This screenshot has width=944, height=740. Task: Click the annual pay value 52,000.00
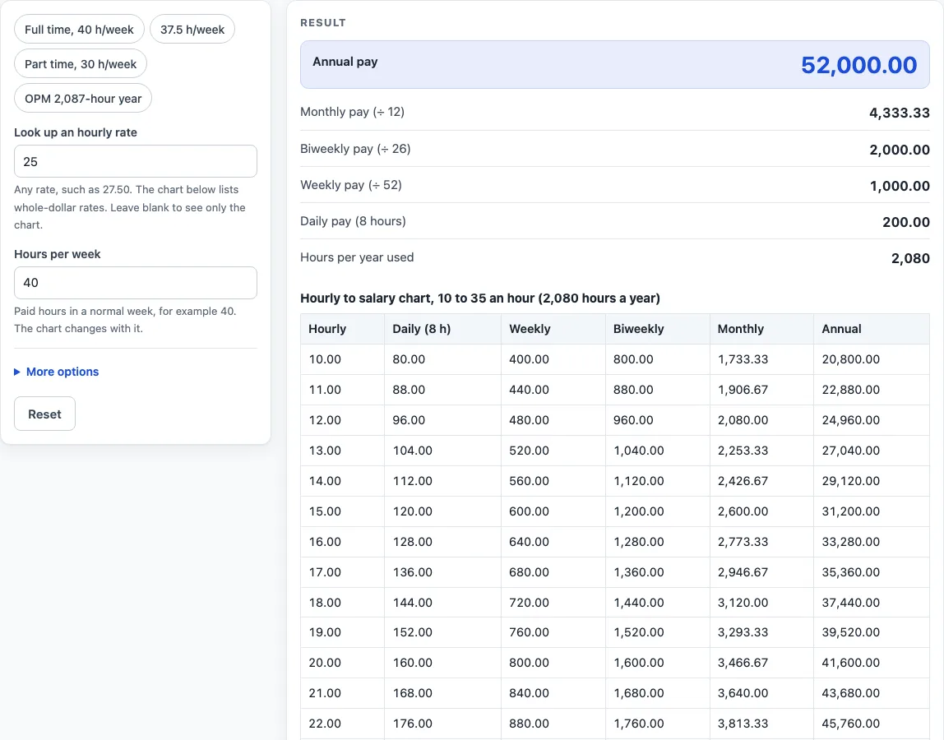click(858, 65)
